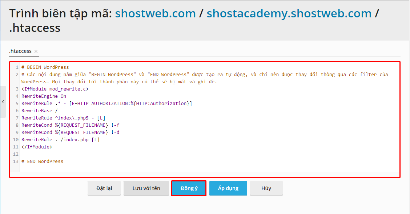Open the shostweb.com breadcrumb link
The height and width of the screenshot is (214, 410).
pyautogui.click(x=155, y=13)
